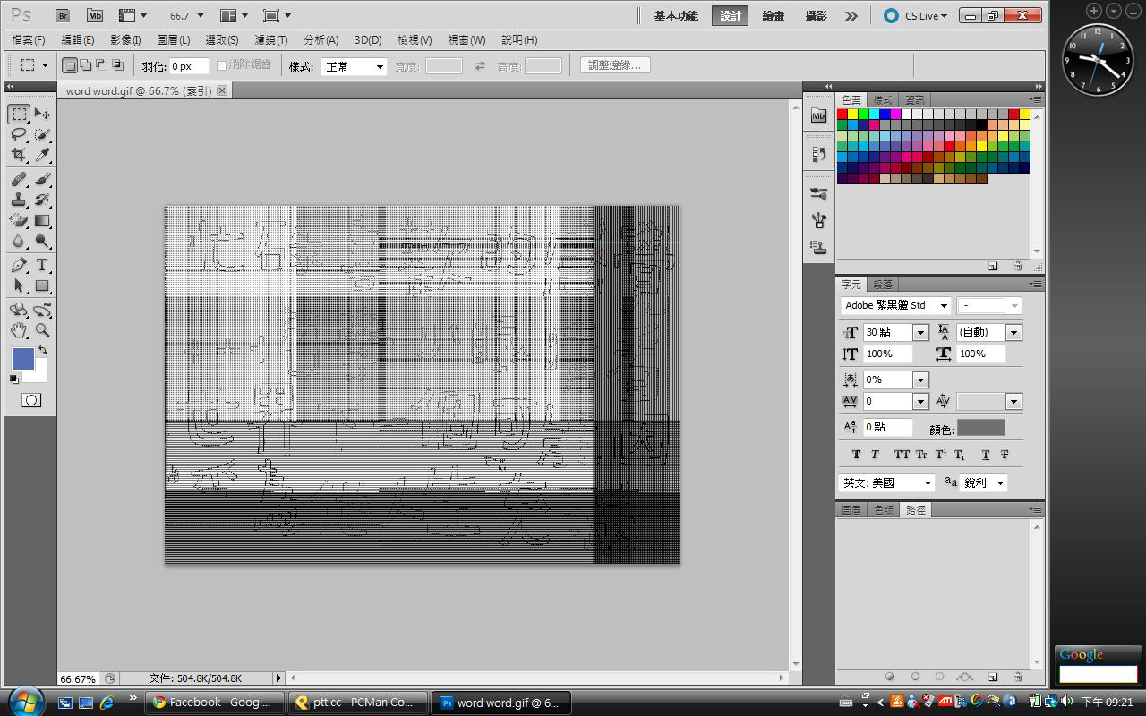Select the Lasso tool
The width and height of the screenshot is (1146, 716).
point(19,135)
